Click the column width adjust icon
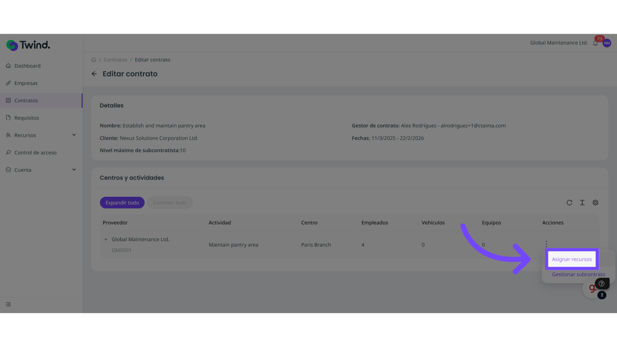 click(582, 203)
